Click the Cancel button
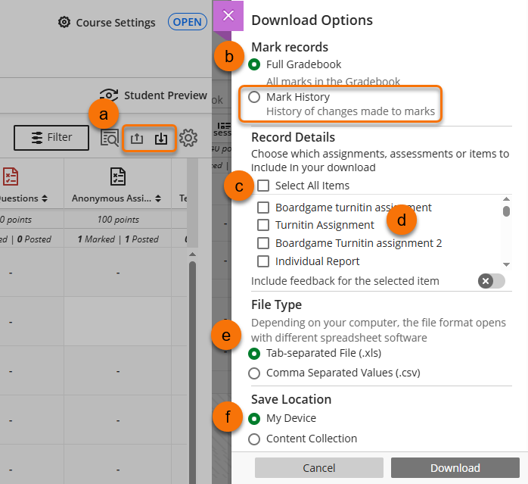528x484 pixels. pyautogui.click(x=318, y=468)
